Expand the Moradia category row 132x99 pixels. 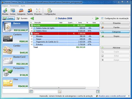(31, 36)
